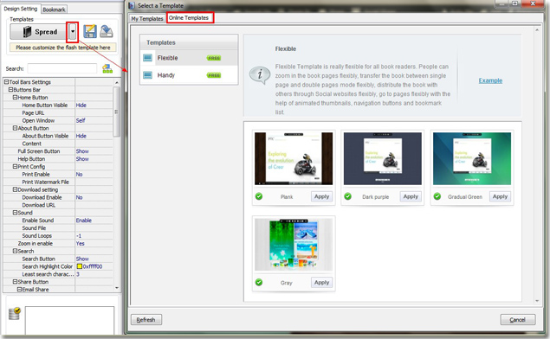
Task: Select the Flexible template in list
Action: point(189,58)
